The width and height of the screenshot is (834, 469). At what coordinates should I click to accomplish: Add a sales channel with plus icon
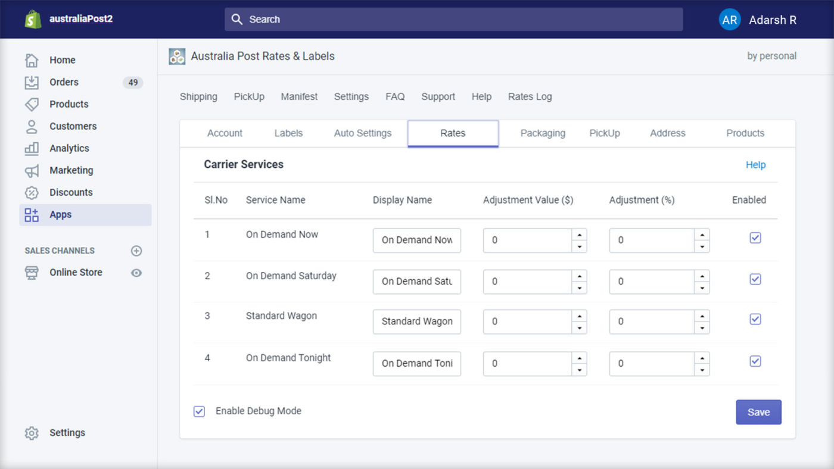tap(136, 251)
